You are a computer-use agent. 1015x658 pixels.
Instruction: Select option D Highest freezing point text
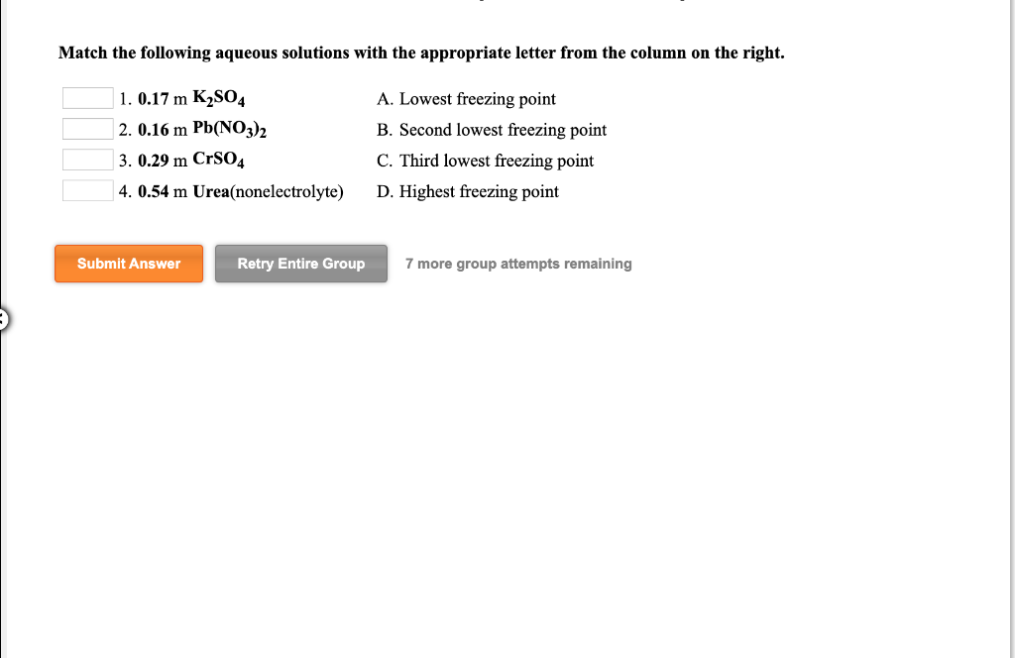[x=467, y=191]
